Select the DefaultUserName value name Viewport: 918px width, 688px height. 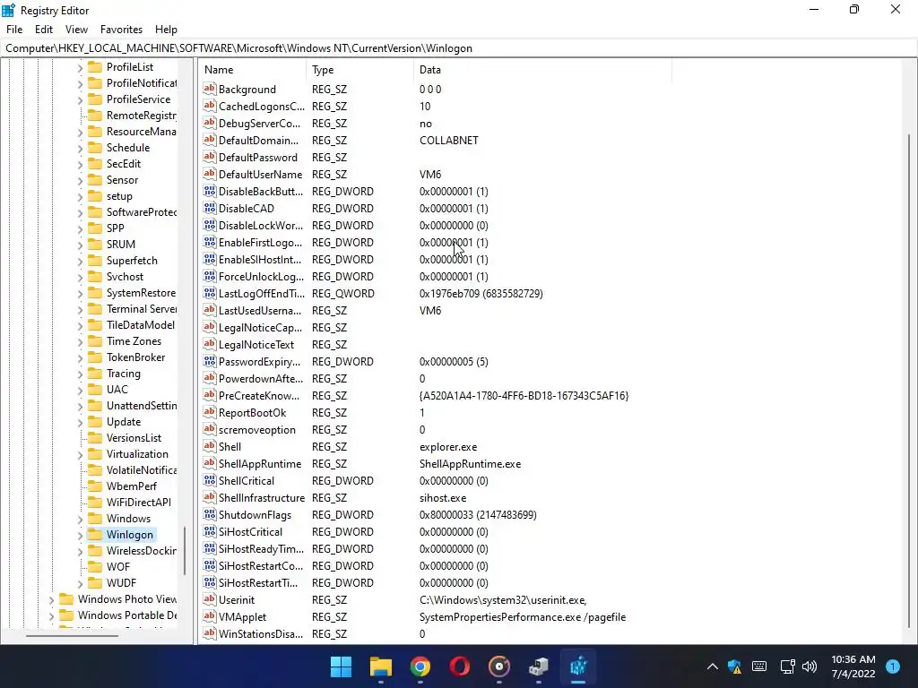[x=261, y=175]
